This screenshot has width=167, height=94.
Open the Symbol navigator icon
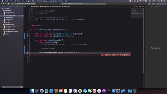point(7,7)
